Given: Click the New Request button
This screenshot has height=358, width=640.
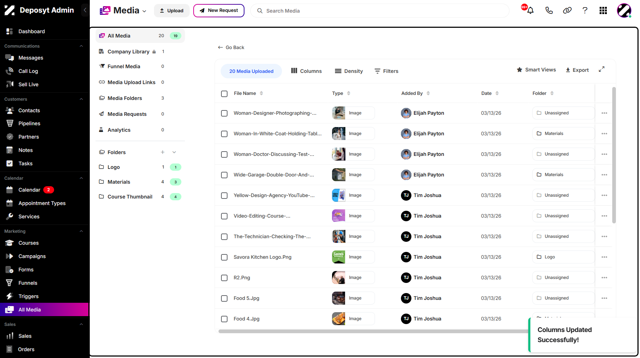Looking at the screenshot, I should (219, 10).
